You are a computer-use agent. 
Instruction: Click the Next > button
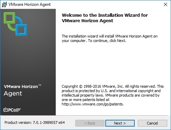coord(120,123)
